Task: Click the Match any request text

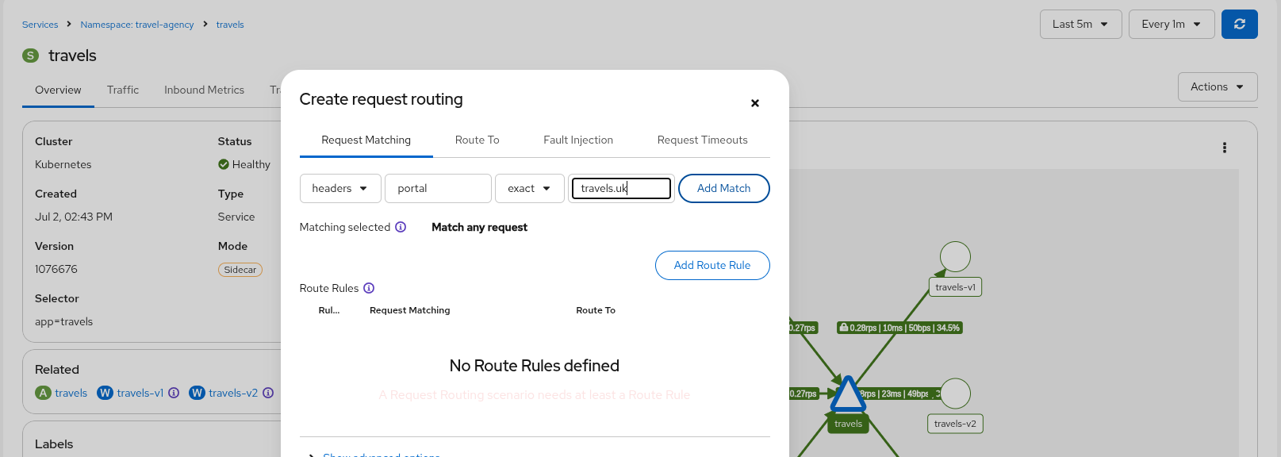Action: (x=479, y=227)
